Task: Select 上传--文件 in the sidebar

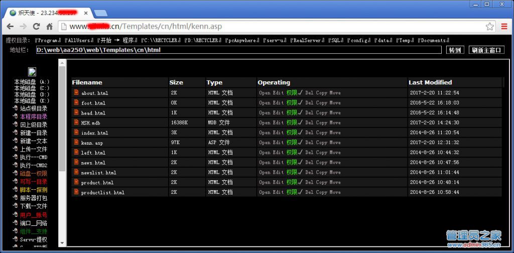Action: tap(34, 149)
